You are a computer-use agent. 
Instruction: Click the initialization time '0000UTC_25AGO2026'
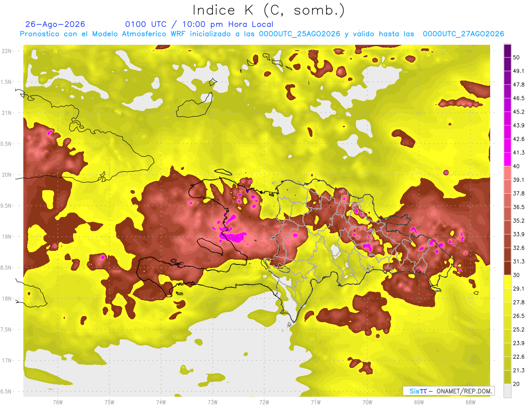300,34
